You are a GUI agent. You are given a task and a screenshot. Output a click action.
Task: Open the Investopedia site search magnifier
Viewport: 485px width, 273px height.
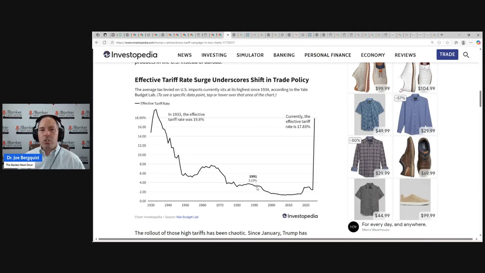point(466,55)
